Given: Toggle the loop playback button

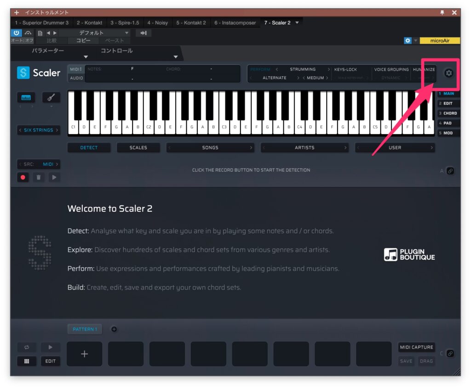Looking at the screenshot, I should pyautogui.click(x=27, y=347).
